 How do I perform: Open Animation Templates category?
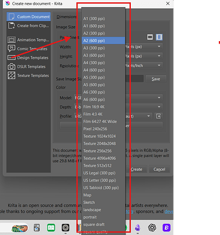[x=29, y=40]
